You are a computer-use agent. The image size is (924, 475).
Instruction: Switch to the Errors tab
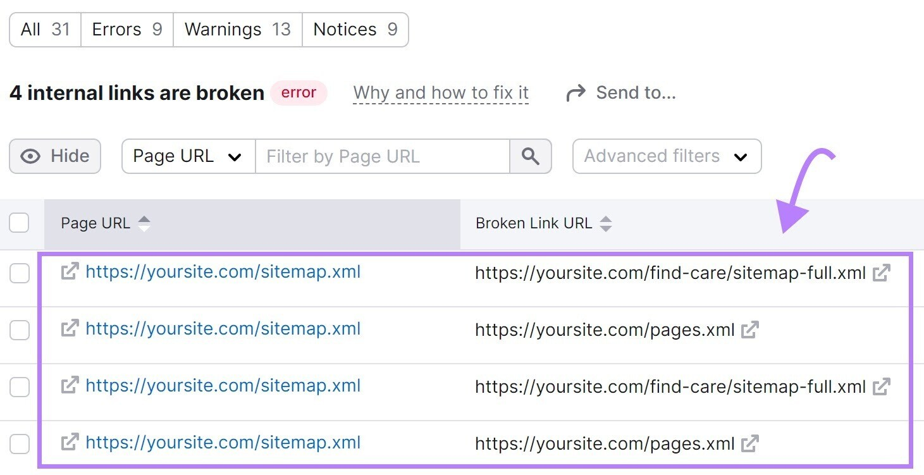pos(126,29)
